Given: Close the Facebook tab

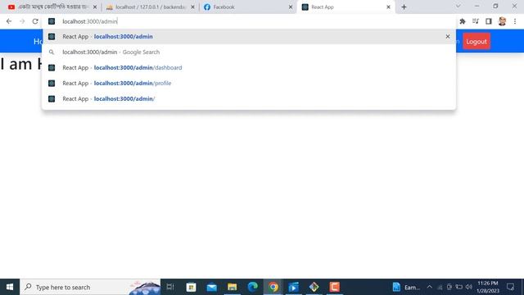Looking at the screenshot, I should pos(291,7).
